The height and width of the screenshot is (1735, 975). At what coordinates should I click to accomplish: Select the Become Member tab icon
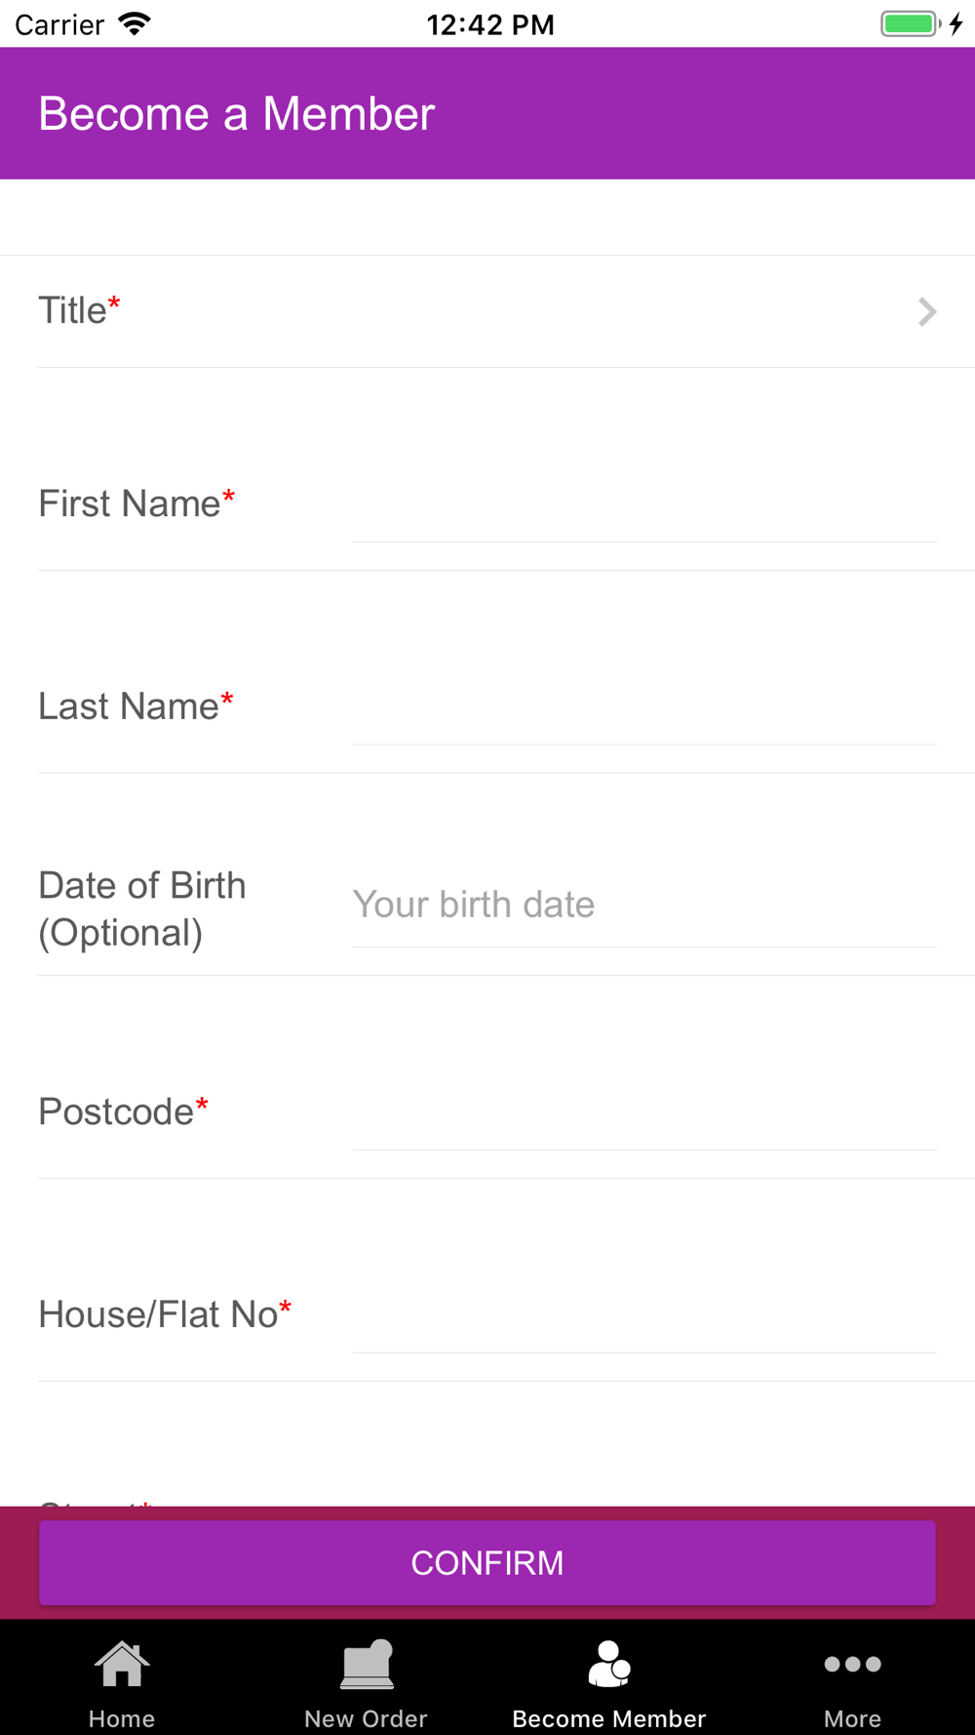tap(609, 1665)
